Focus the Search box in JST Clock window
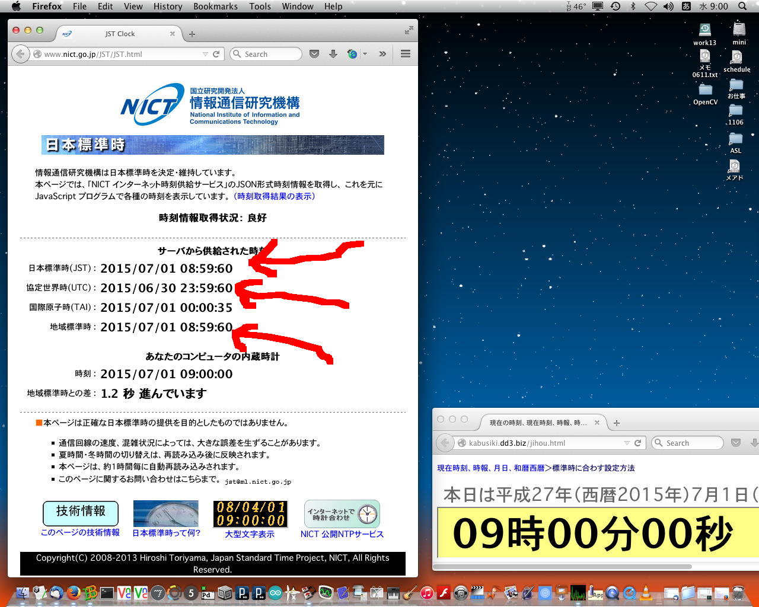 coord(266,54)
